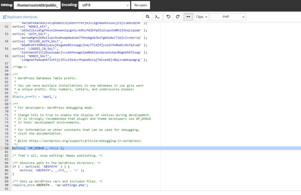Click the debugging-in-wordpress URL in the comment

tap(85, 141)
